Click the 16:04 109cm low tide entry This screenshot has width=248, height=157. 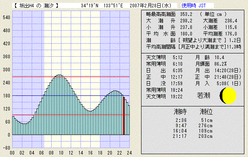[x=193, y=131]
